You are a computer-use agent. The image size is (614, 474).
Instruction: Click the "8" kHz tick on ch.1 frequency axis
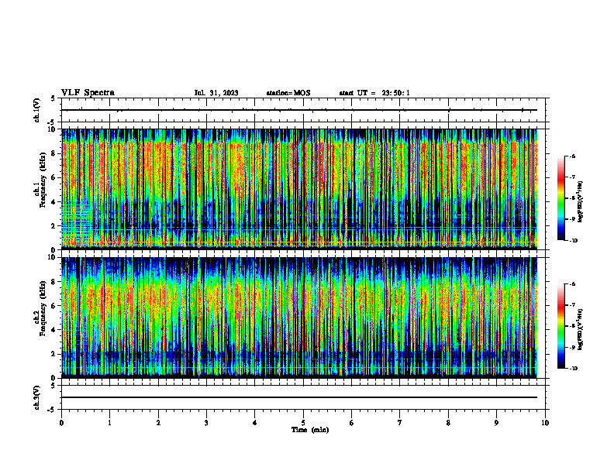(x=54, y=153)
